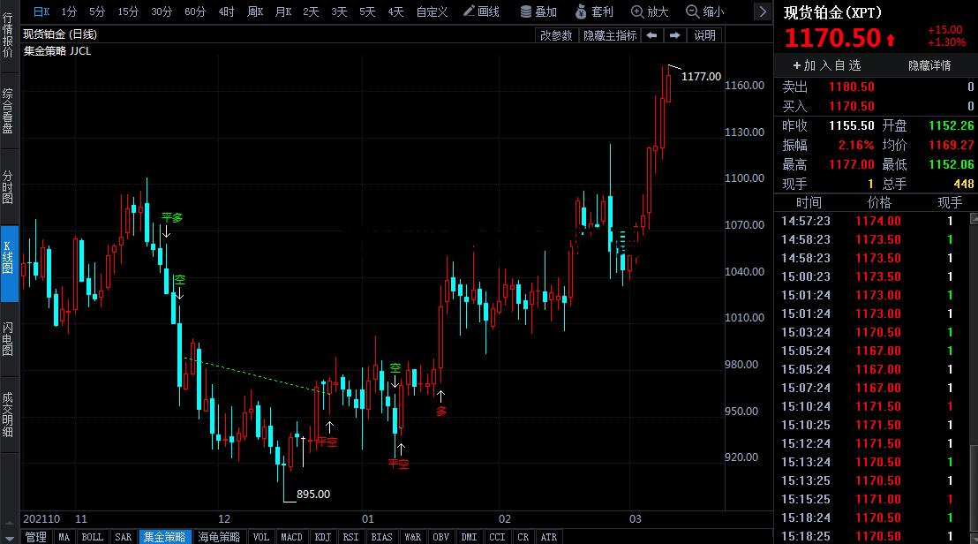Open the 成交明细 sidebar tab

(x=8, y=414)
